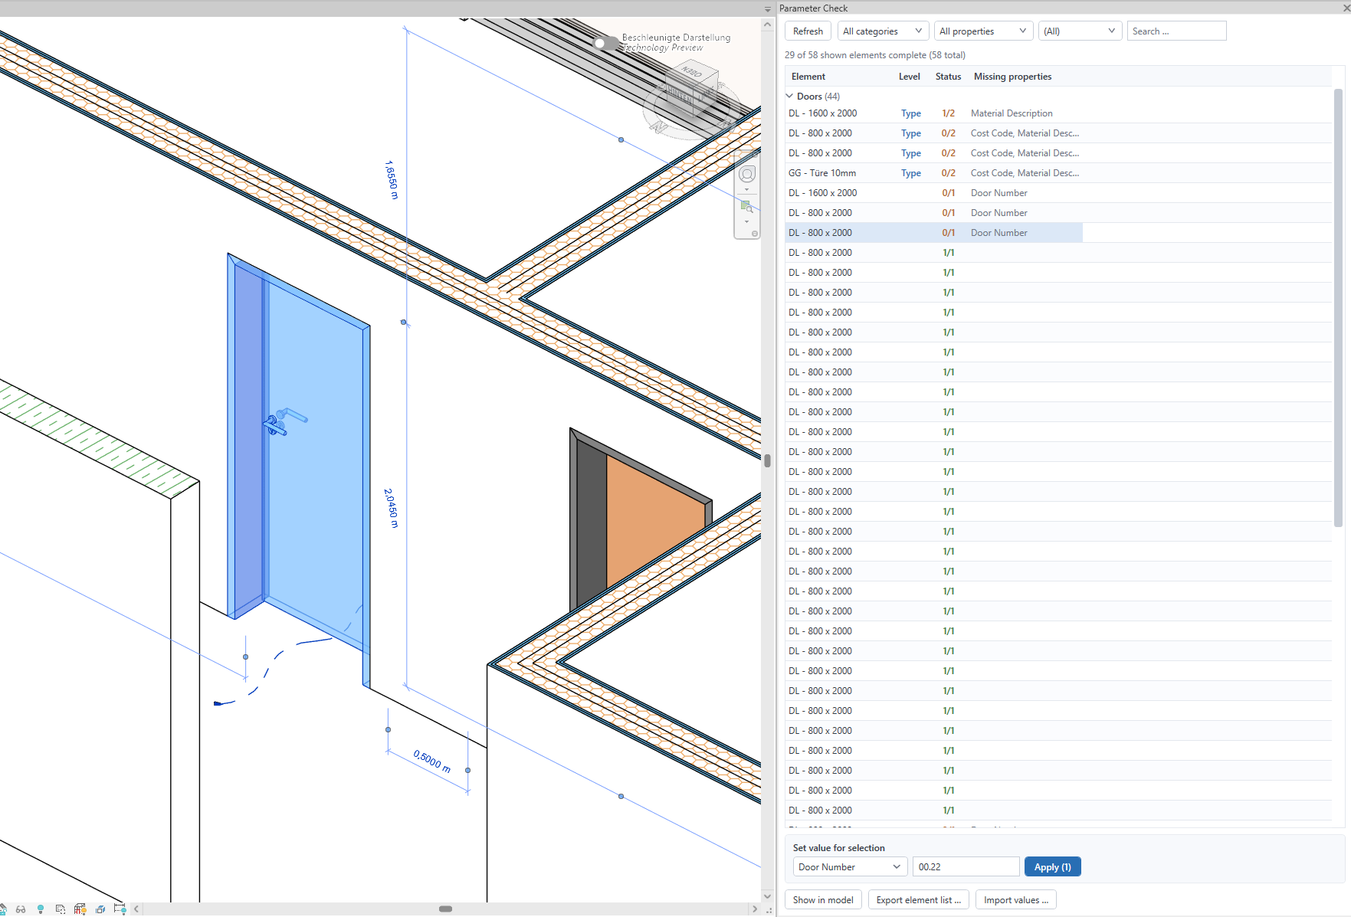Open the All properties dropdown

(983, 31)
